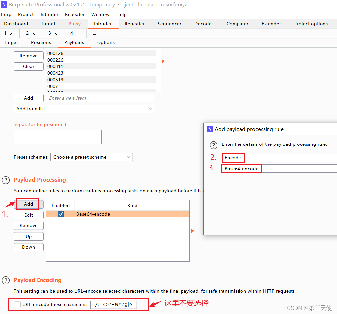The image size is (337, 314).
Task: Open the Burp menu
Action: click(x=6, y=14)
